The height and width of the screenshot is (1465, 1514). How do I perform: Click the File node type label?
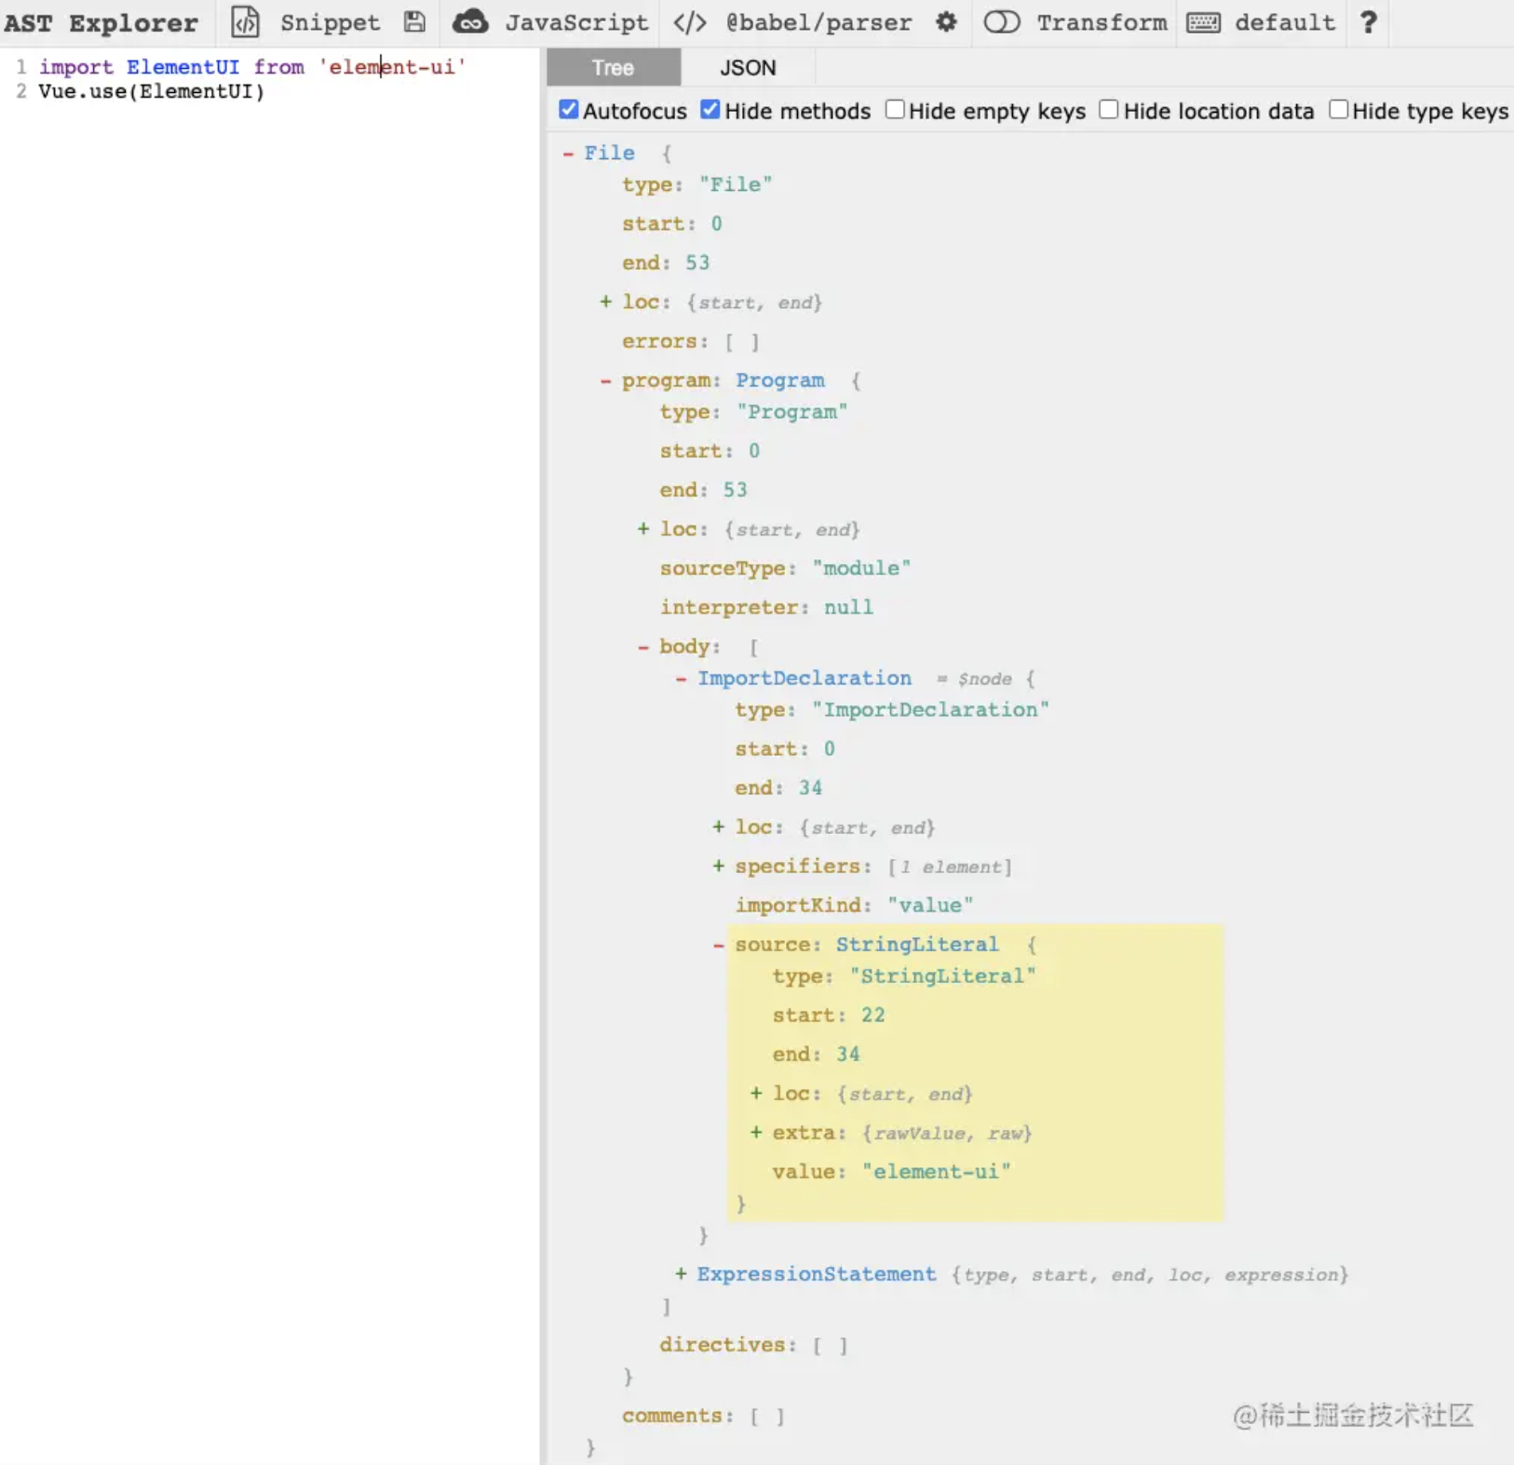(x=609, y=153)
